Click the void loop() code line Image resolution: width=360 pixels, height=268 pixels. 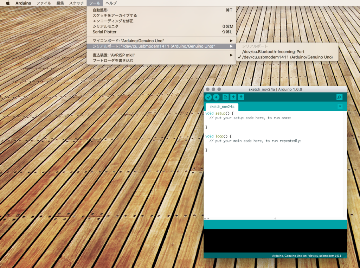click(218, 136)
